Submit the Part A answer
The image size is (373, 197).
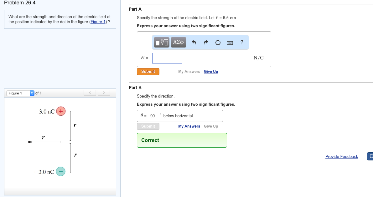[x=148, y=71]
